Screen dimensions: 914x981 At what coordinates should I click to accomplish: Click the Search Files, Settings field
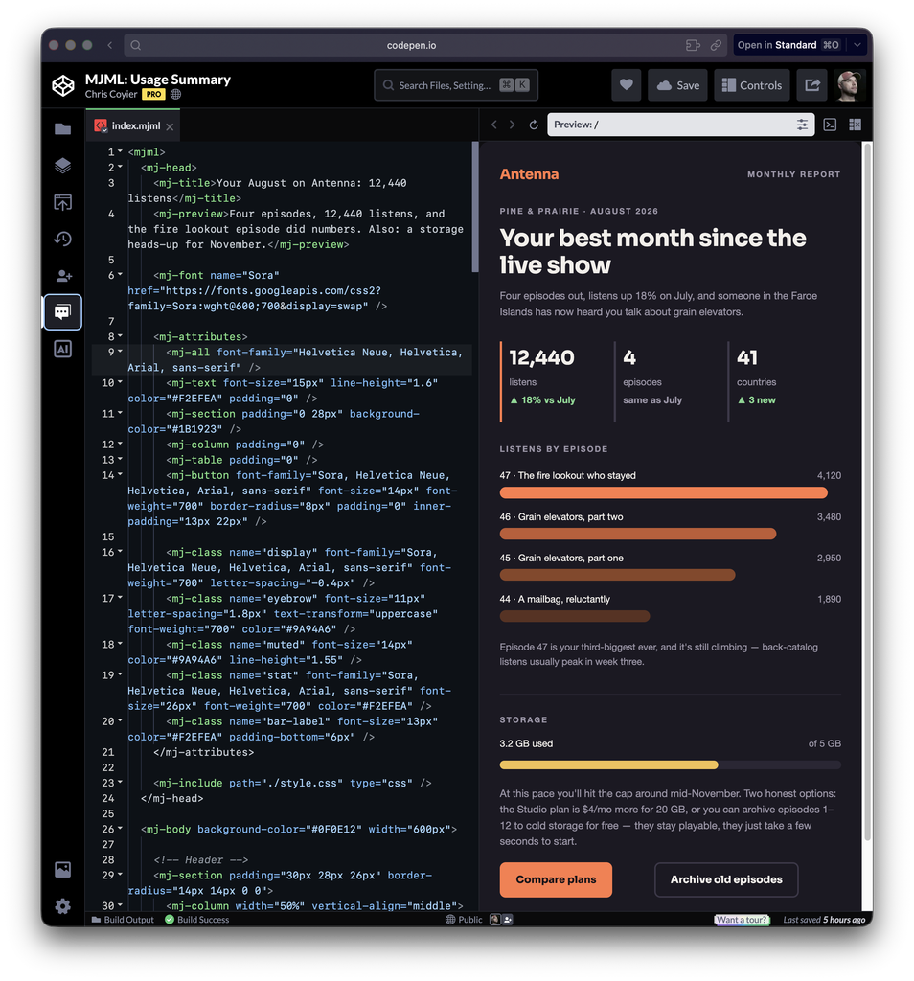point(456,85)
